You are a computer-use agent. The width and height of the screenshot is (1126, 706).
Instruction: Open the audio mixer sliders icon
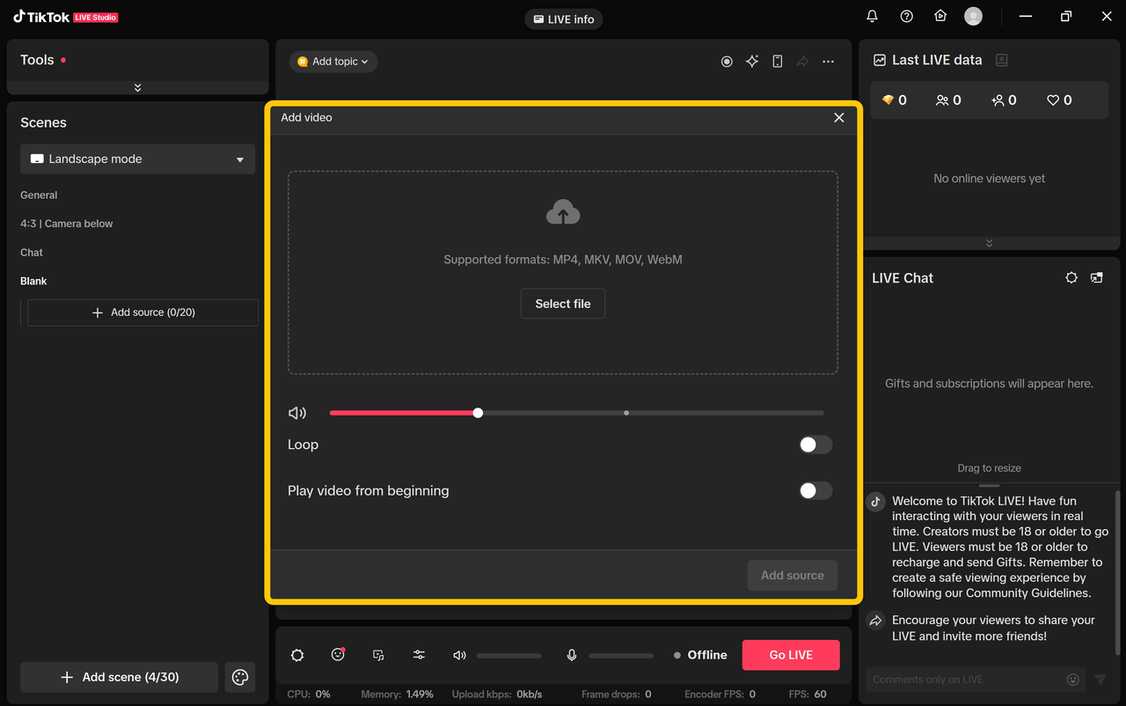pyautogui.click(x=419, y=655)
